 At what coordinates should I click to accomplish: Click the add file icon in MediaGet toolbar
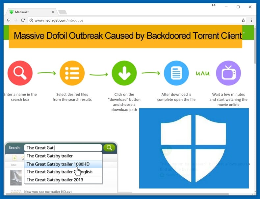point(14,158)
